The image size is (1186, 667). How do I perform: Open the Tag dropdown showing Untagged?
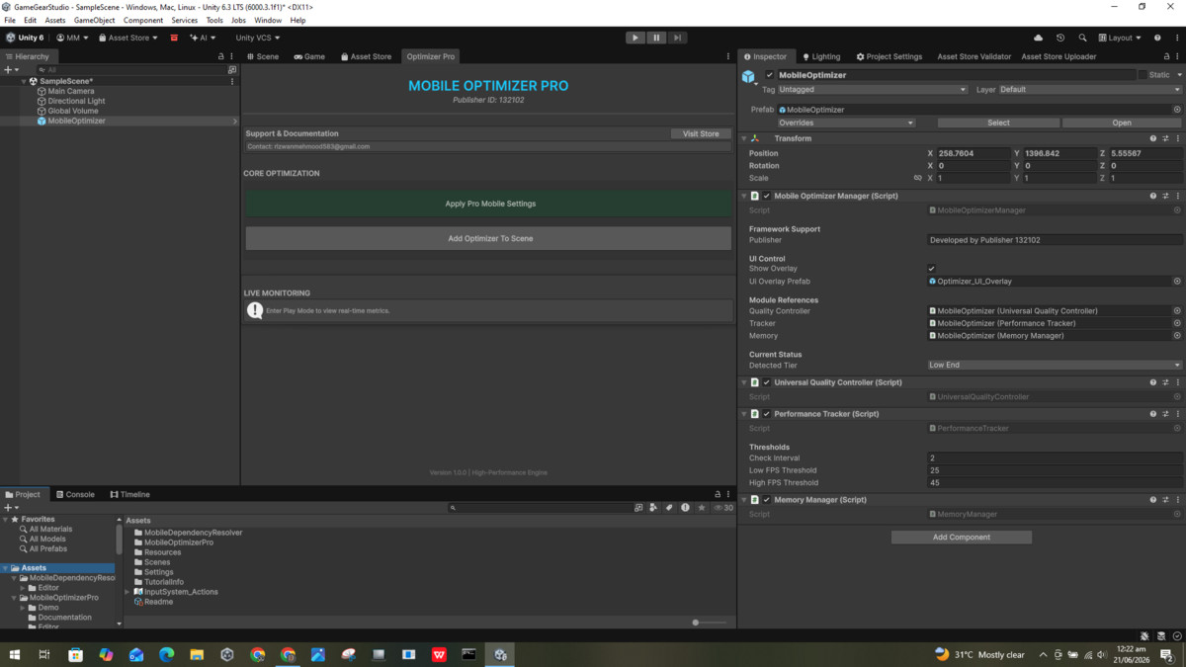873,89
